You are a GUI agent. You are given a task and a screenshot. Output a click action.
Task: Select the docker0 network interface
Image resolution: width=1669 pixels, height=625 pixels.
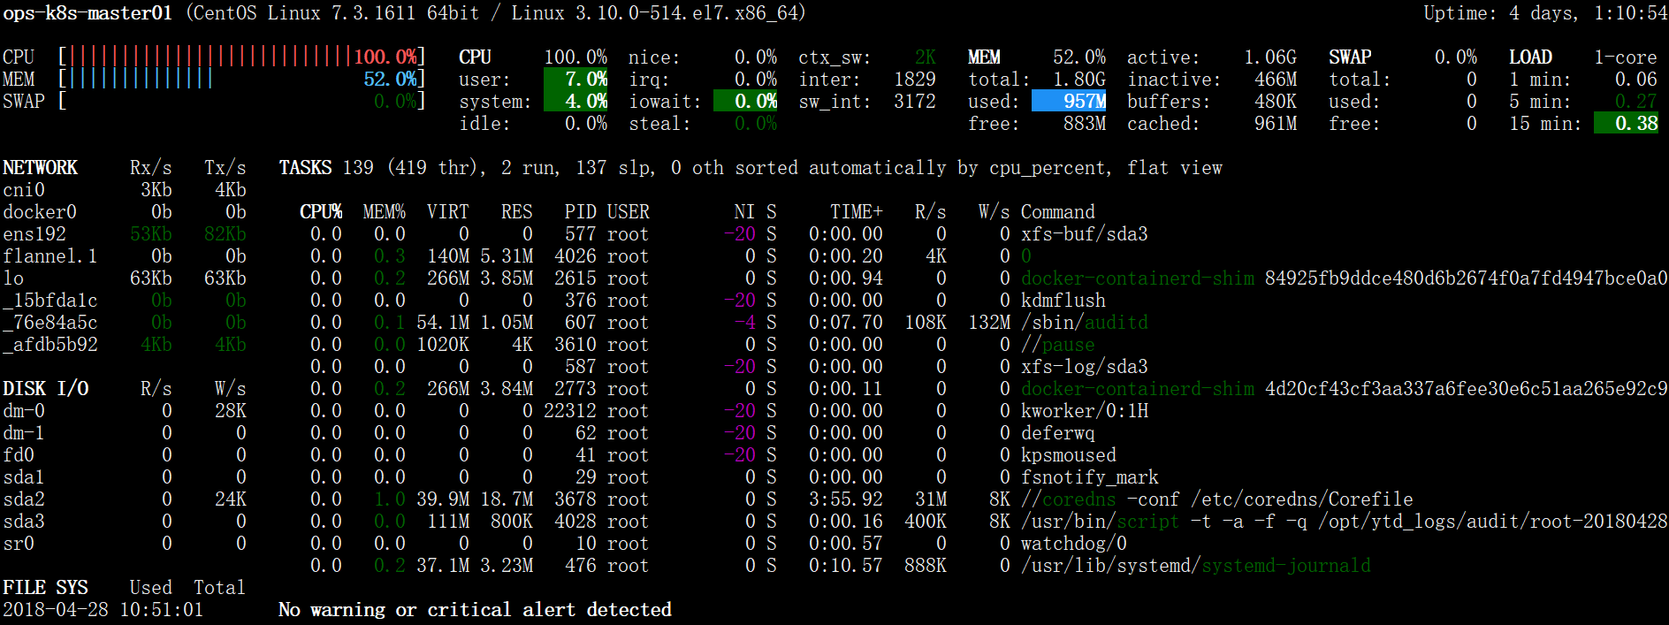click(x=125, y=212)
